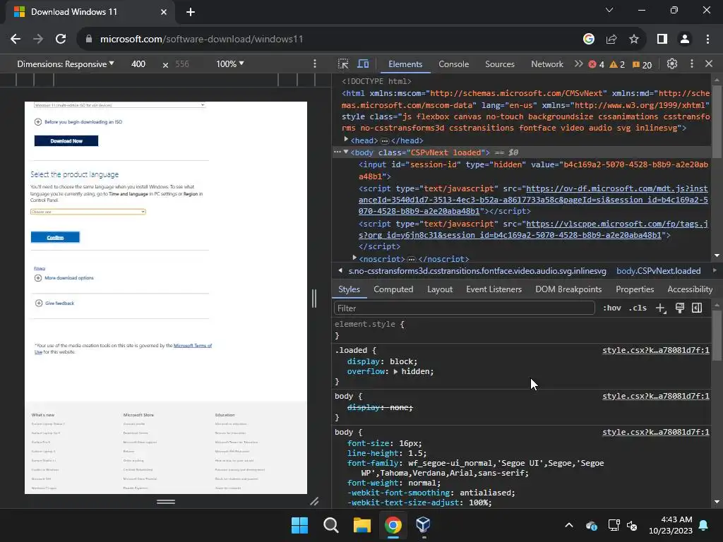Open the Layout tab
Screen dimensions: 723x542
pos(440,289)
